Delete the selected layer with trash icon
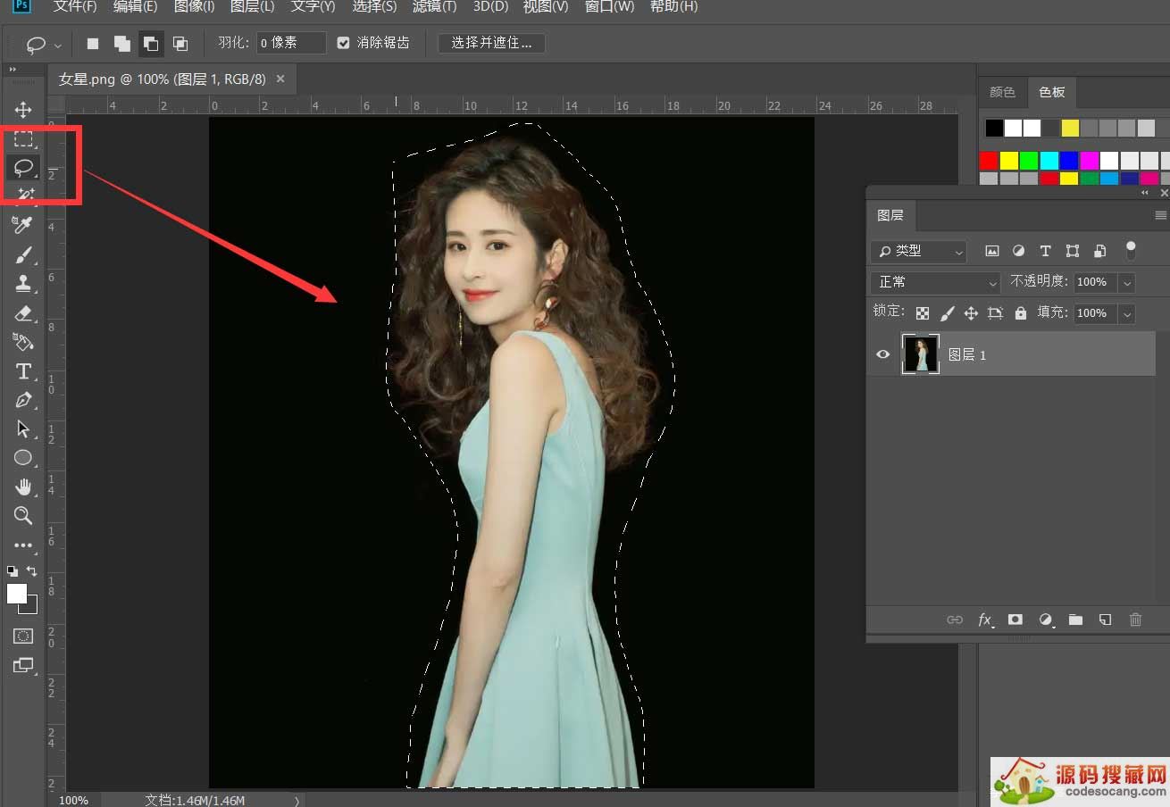 click(1135, 620)
